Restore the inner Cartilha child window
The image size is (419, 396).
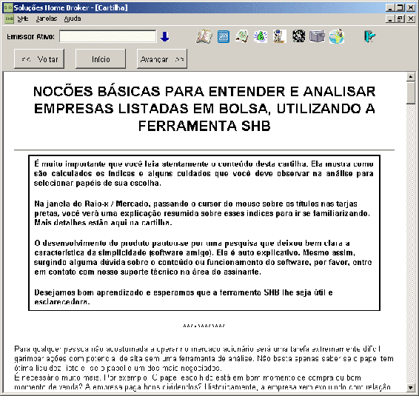click(x=400, y=19)
